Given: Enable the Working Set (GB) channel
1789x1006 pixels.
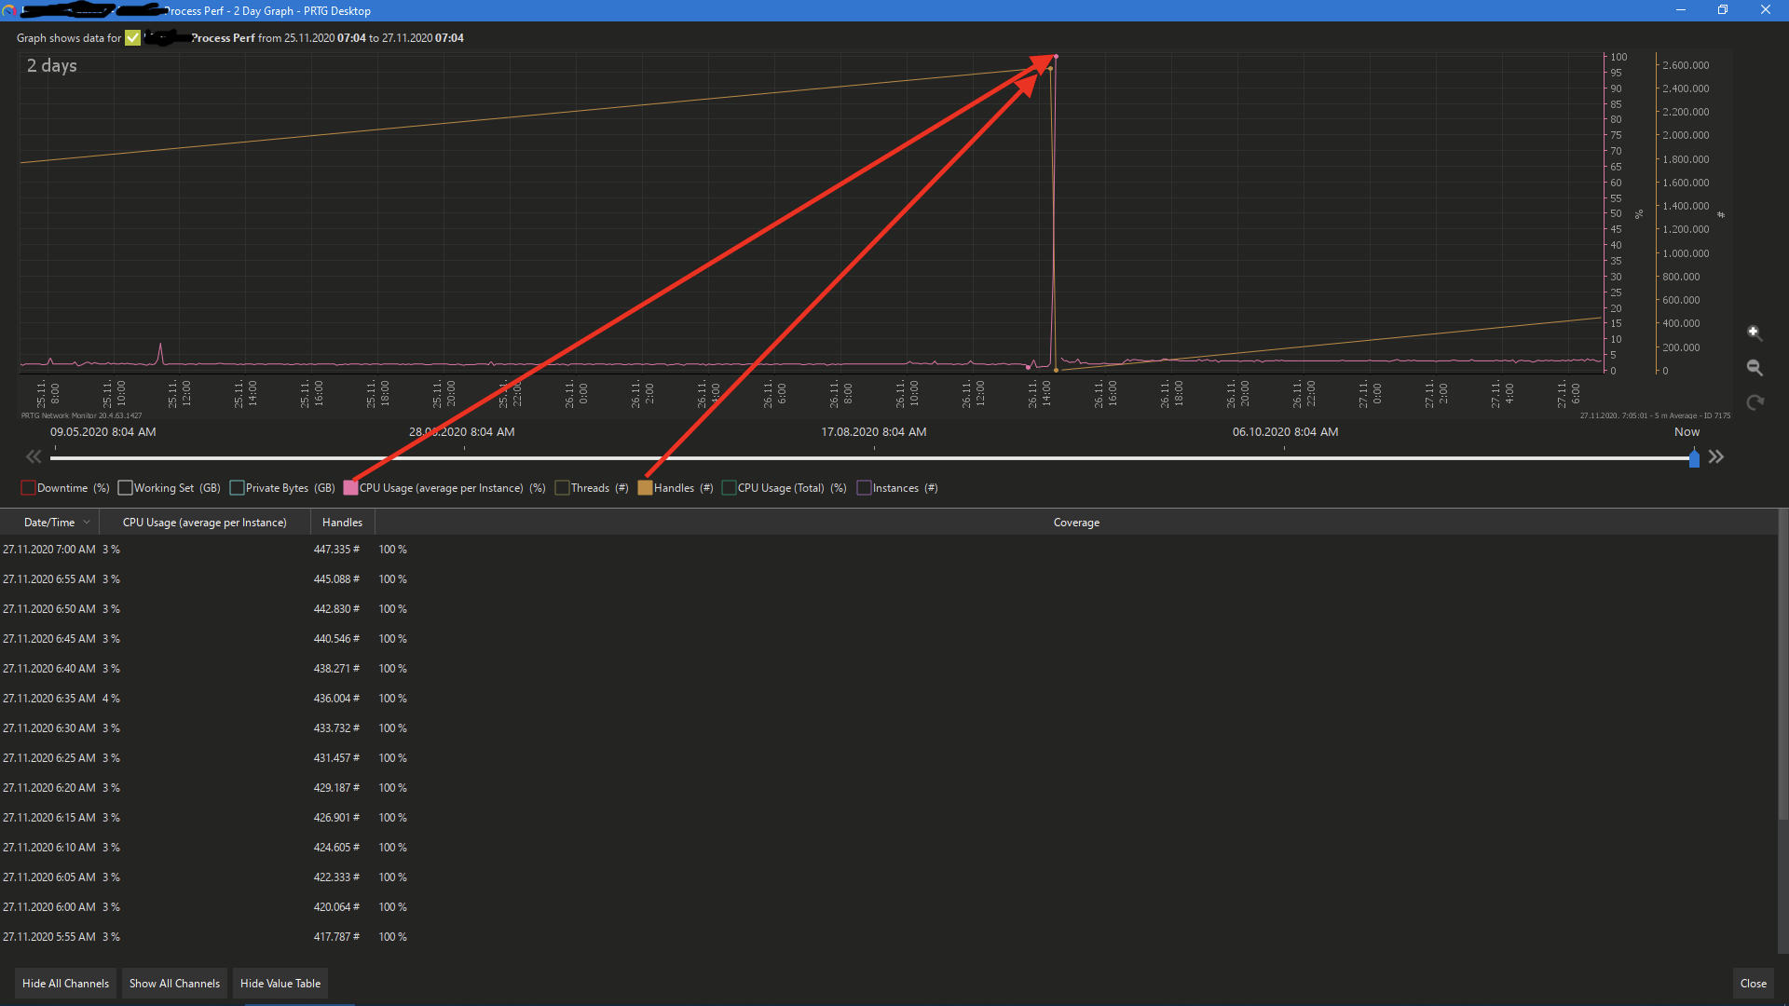Looking at the screenshot, I should click(125, 488).
